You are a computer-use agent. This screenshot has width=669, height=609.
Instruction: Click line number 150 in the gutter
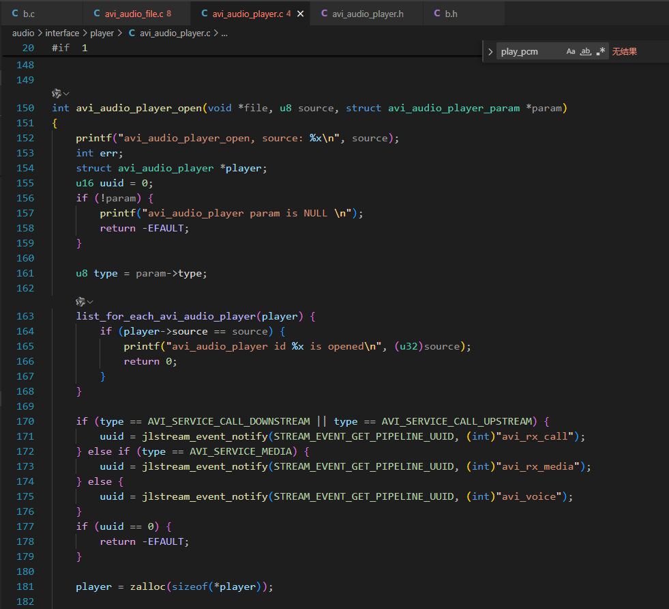click(x=25, y=108)
